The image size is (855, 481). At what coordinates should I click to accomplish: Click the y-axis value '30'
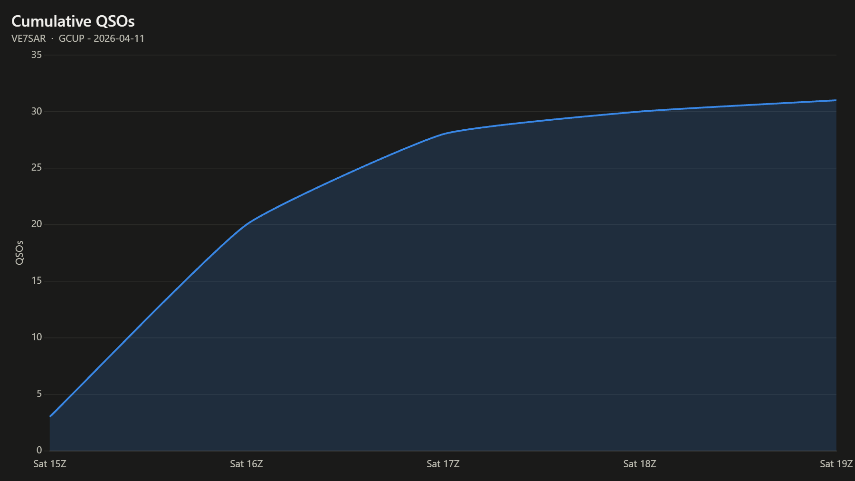click(37, 111)
